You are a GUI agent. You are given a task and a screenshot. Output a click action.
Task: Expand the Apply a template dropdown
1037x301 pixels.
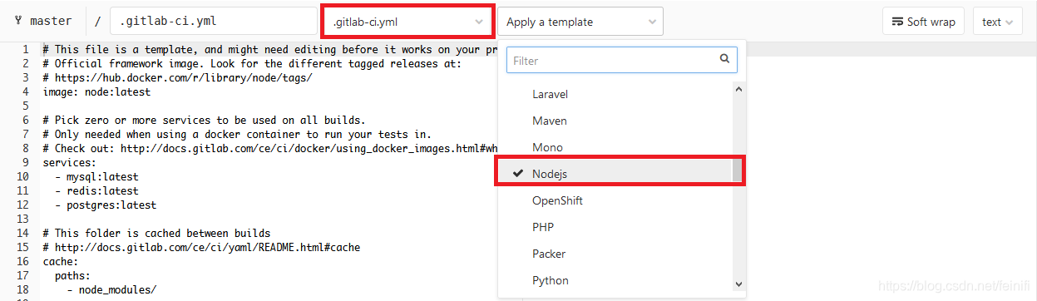coord(580,22)
